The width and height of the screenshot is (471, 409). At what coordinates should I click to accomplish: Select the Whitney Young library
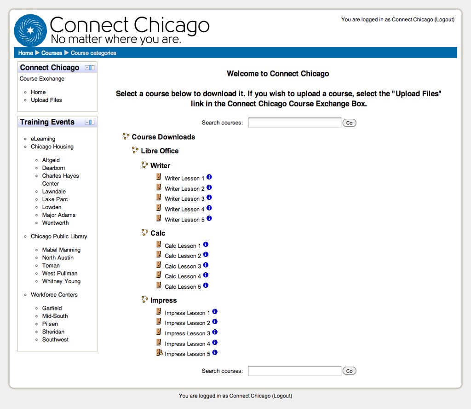click(61, 281)
